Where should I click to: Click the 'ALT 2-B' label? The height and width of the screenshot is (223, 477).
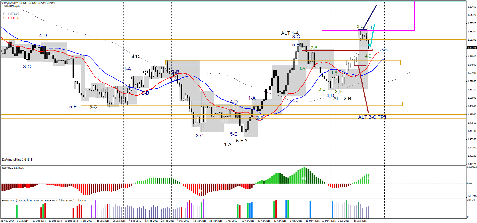342,98
